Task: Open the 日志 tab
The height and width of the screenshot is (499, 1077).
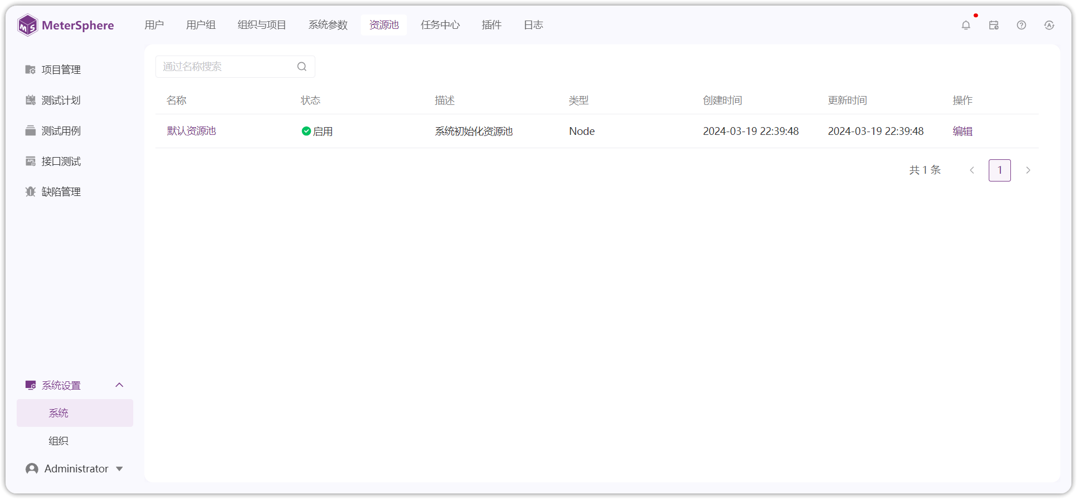Action: [534, 25]
